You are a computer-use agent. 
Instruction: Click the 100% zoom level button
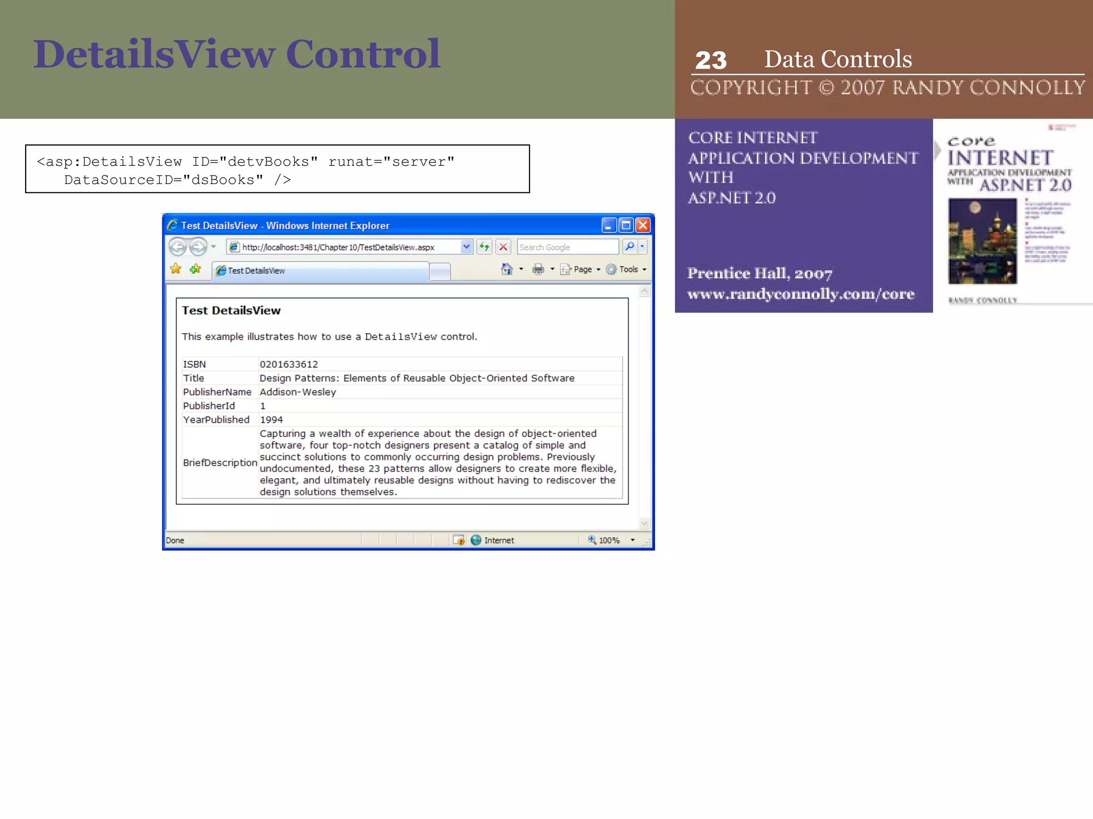tap(604, 540)
